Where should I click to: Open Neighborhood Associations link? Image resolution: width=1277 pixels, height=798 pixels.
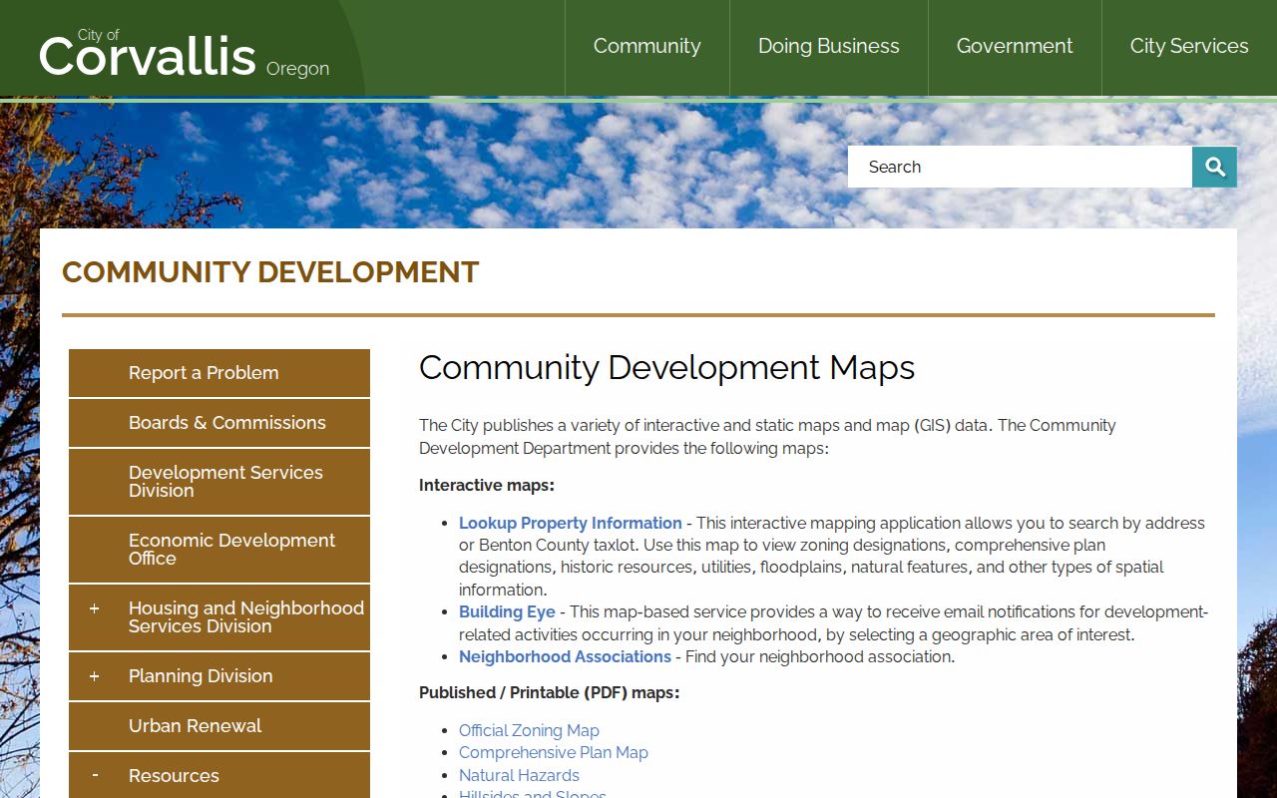pos(565,656)
